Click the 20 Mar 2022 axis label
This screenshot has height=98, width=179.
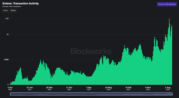click(x=49, y=89)
